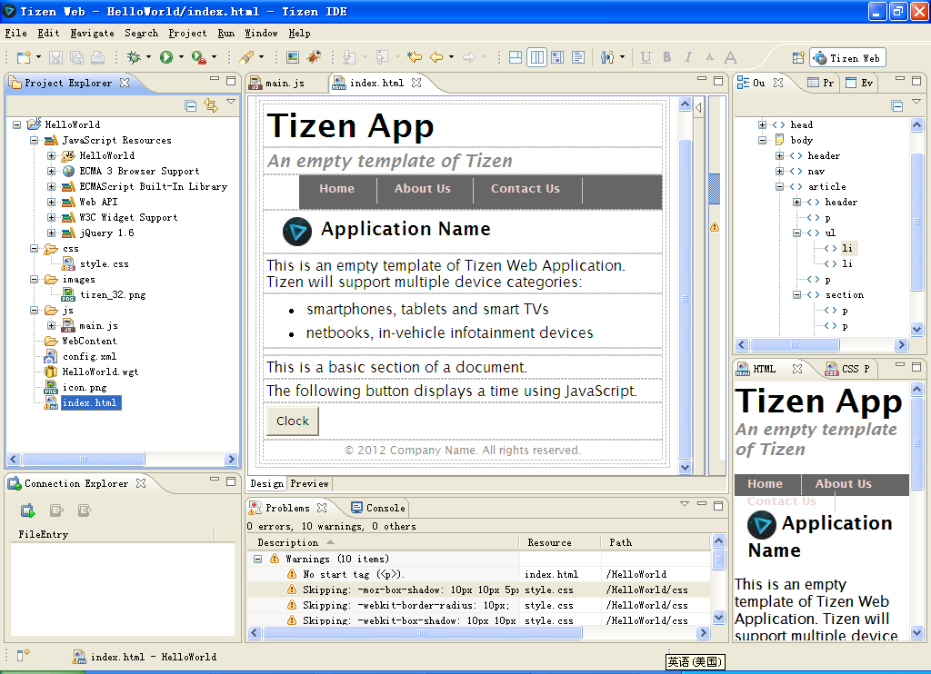The image size is (931, 674).
Task: Click the orange bug toolbar icon
Action: coord(314,57)
